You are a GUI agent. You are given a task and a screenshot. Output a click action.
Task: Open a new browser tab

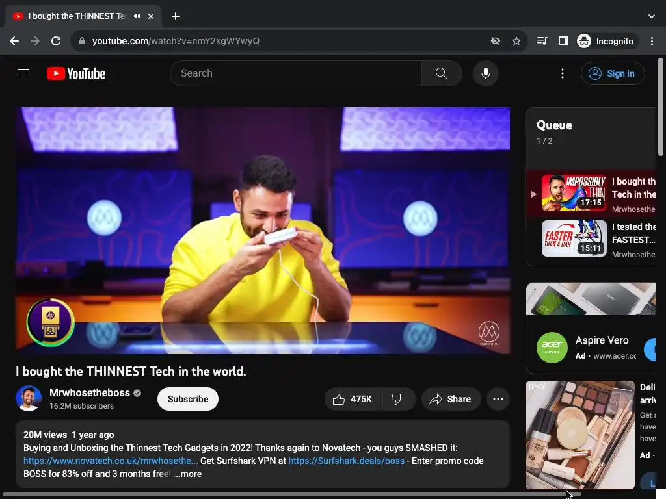click(x=176, y=16)
